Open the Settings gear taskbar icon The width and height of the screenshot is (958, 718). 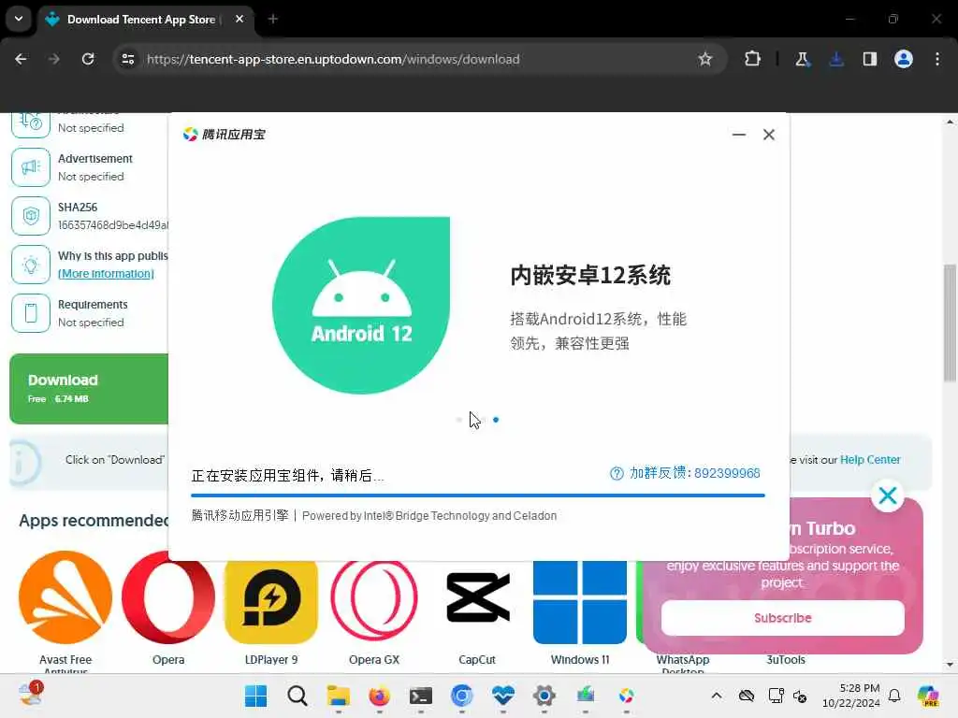click(544, 696)
